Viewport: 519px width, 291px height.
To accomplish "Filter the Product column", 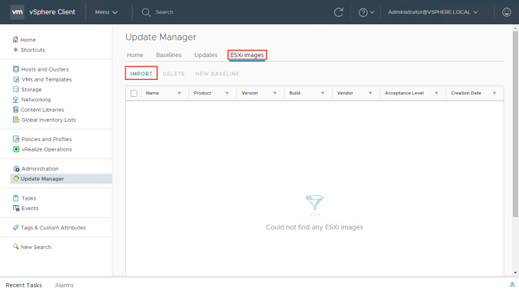I will tap(227, 94).
